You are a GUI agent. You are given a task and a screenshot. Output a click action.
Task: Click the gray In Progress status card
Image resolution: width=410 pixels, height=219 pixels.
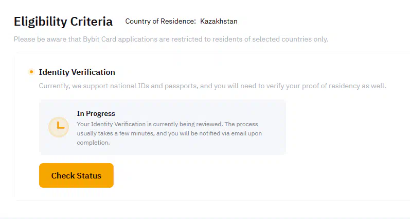[163, 127]
